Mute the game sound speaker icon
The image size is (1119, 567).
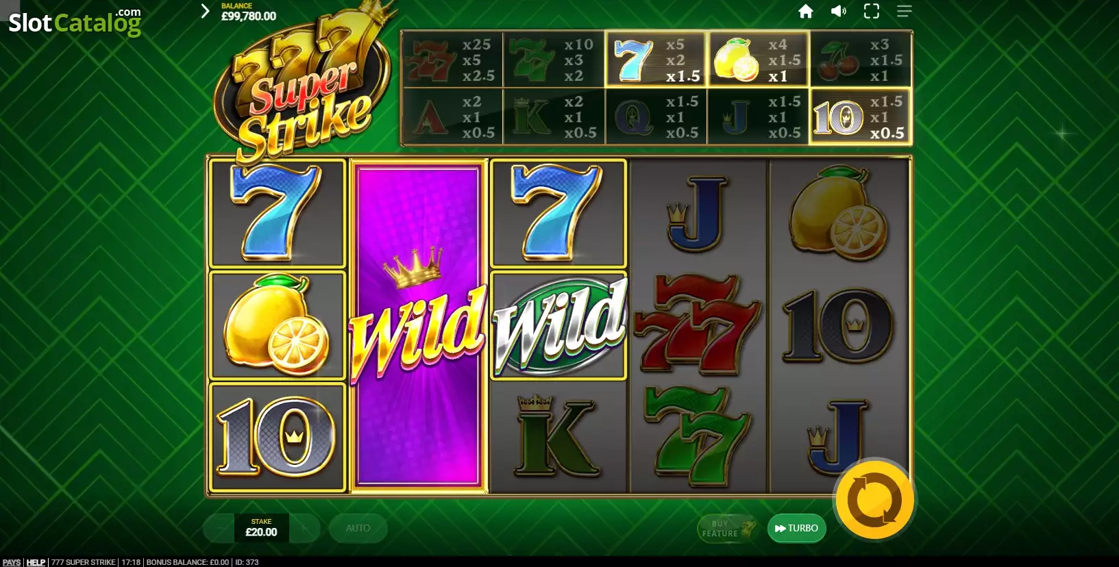(x=839, y=11)
